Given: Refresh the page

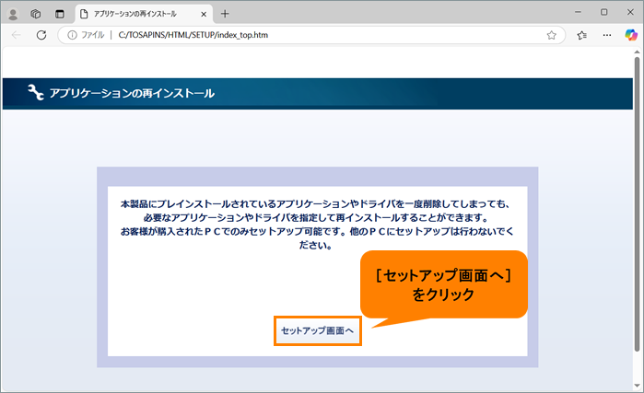Looking at the screenshot, I should point(41,35).
